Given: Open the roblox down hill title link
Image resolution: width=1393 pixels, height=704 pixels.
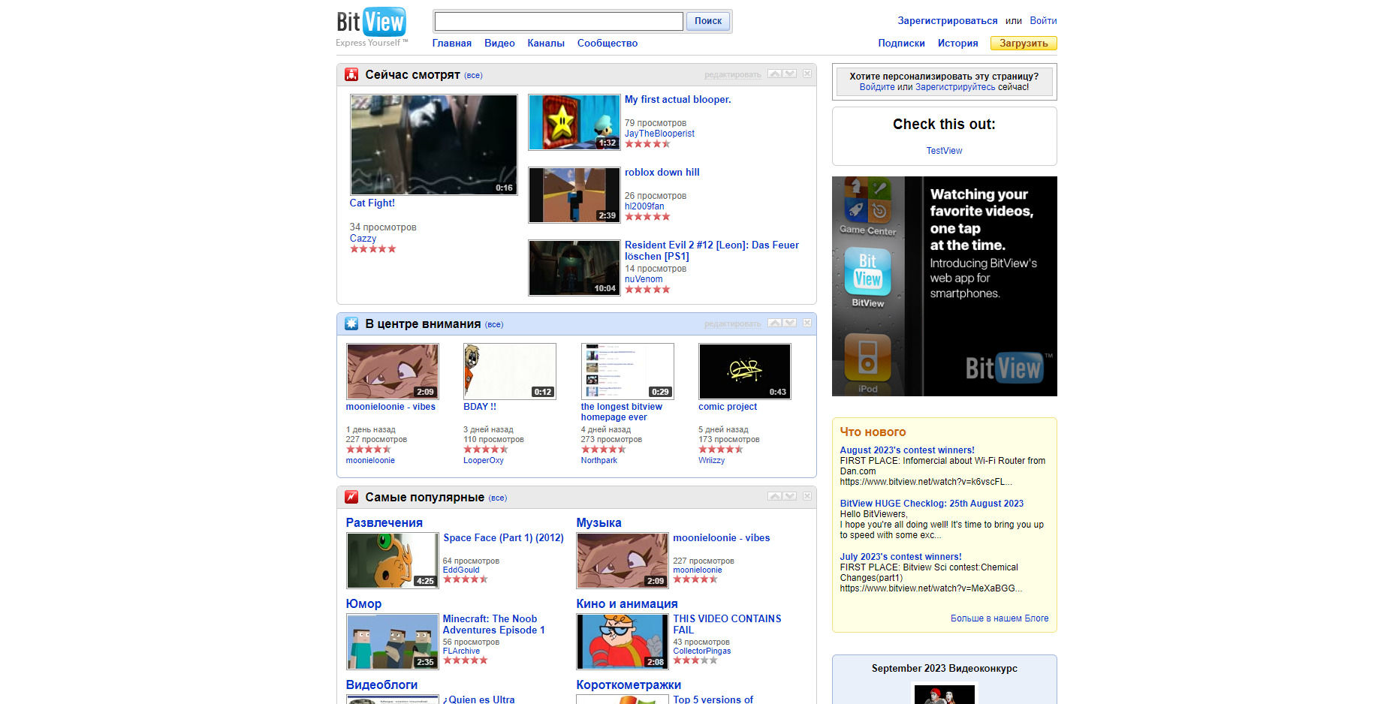Looking at the screenshot, I should pos(662,173).
